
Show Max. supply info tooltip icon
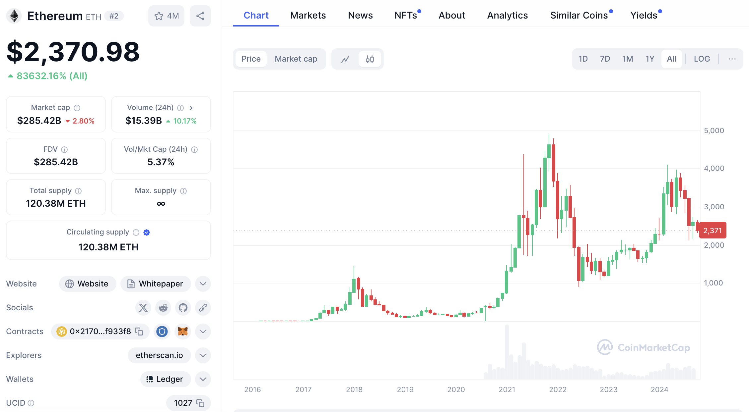(183, 191)
